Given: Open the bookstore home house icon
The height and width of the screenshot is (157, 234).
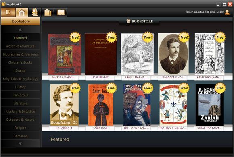Looking at the screenshot, I should (22, 12).
